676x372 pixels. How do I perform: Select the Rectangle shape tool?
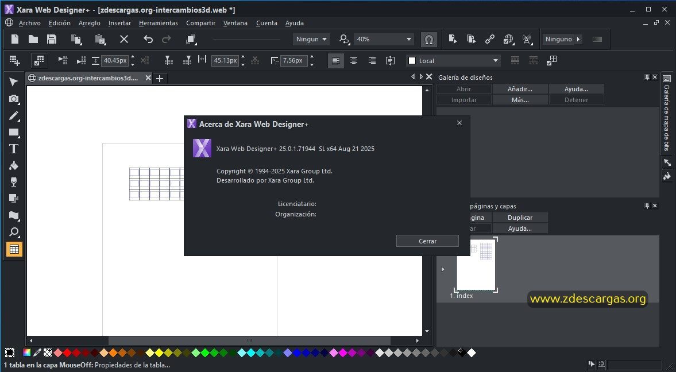click(14, 133)
